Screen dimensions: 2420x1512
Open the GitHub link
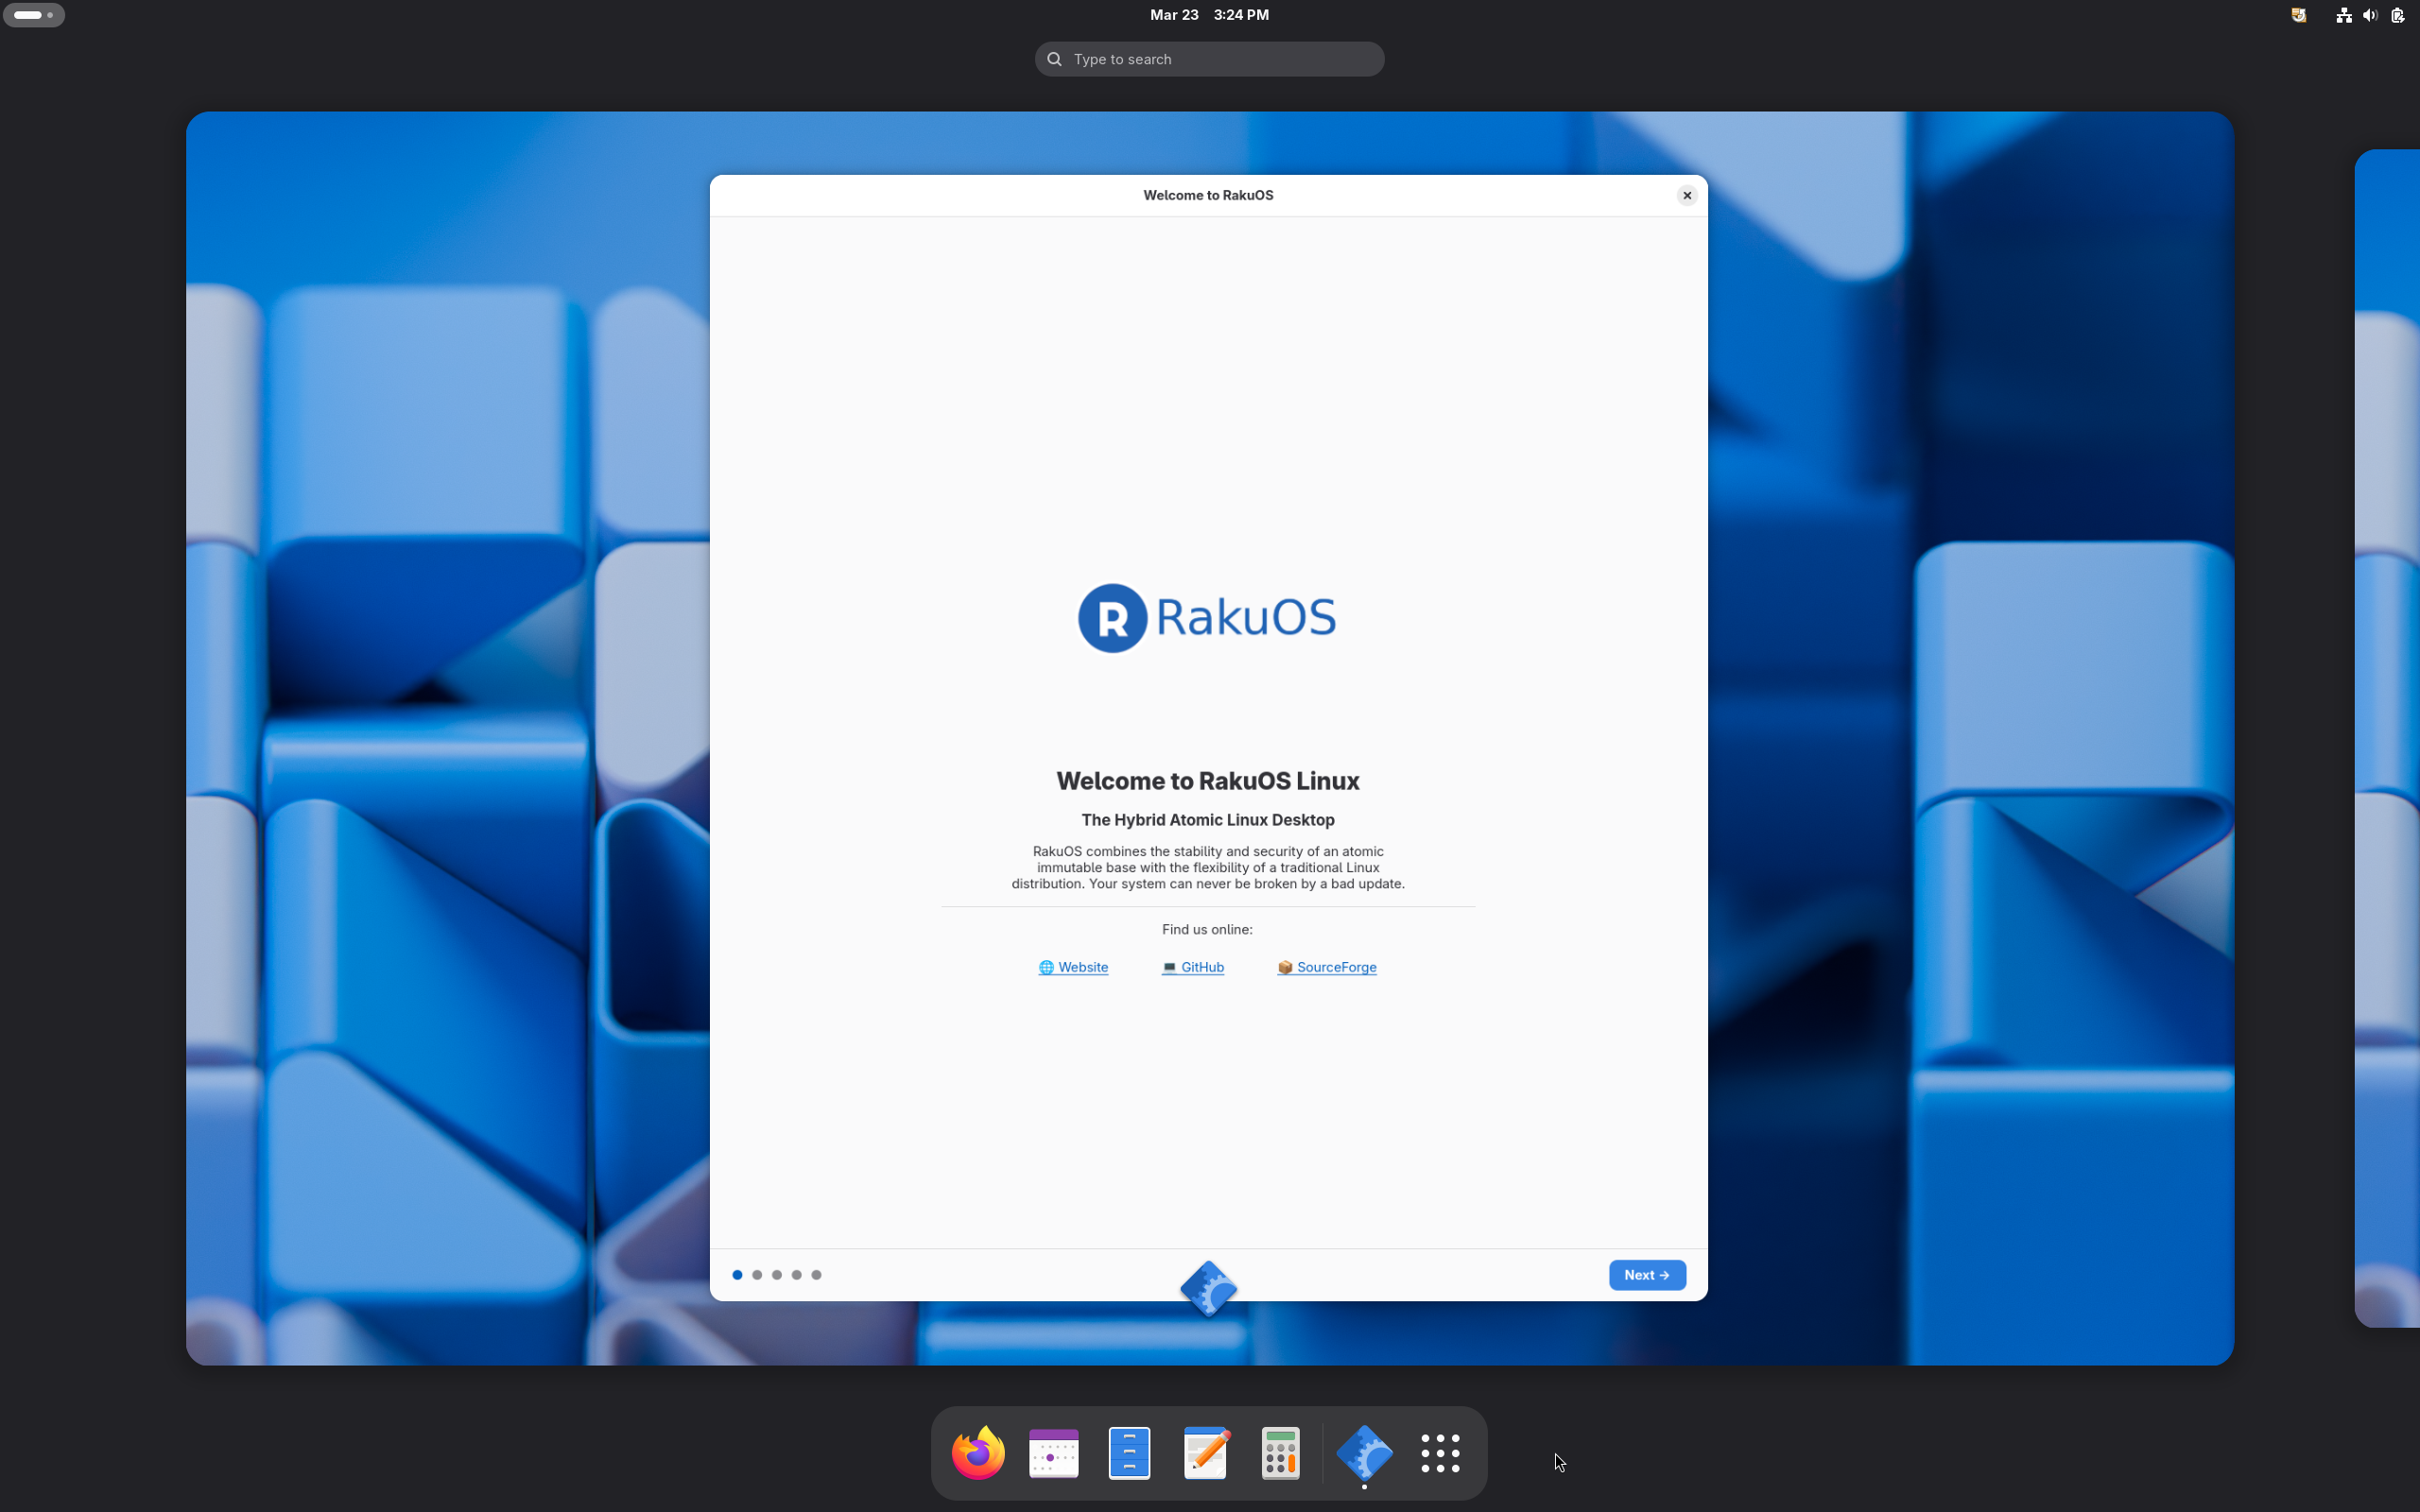[1192, 967]
